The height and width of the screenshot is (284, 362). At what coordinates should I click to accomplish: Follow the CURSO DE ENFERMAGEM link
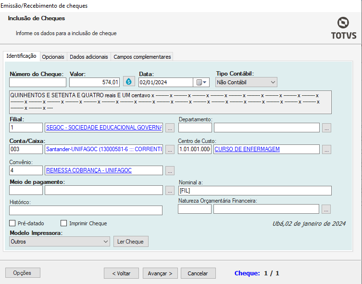click(247, 149)
